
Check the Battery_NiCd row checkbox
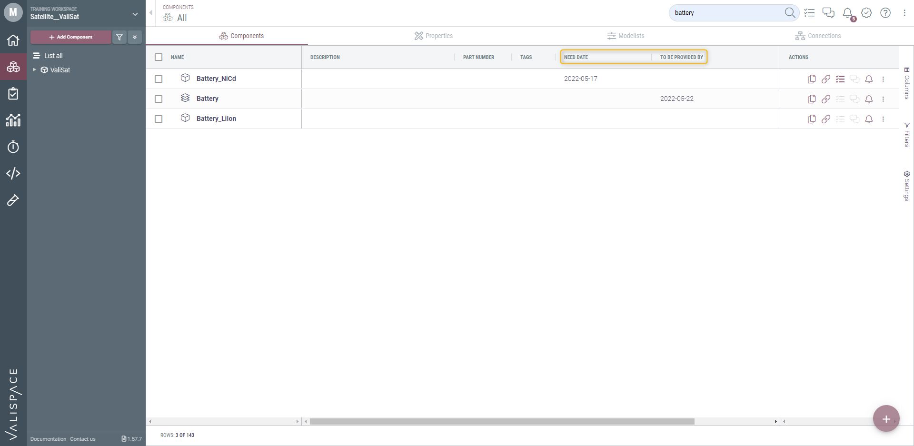(159, 79)
